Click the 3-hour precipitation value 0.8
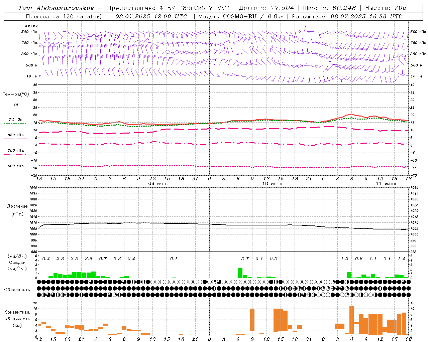Screen dimensions: 428x342 (358, 259)
